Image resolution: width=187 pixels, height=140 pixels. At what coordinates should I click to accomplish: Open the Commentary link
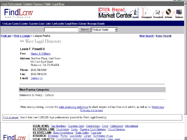[x=93, y=126]
